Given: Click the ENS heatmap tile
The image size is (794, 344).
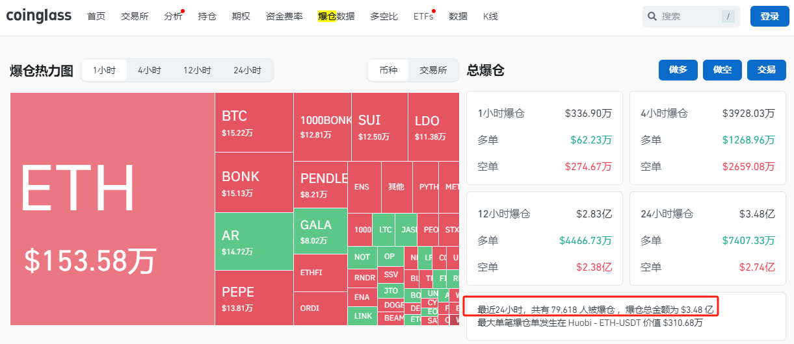Looking at the screenshot, I should [364, 187].
